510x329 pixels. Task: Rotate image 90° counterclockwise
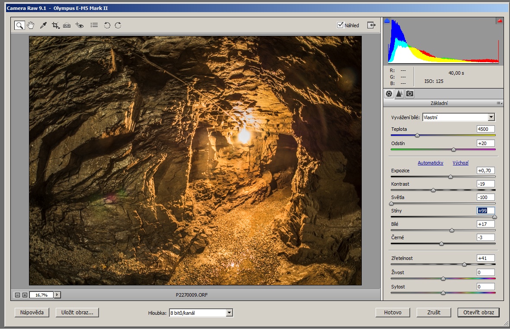(107, 25)
